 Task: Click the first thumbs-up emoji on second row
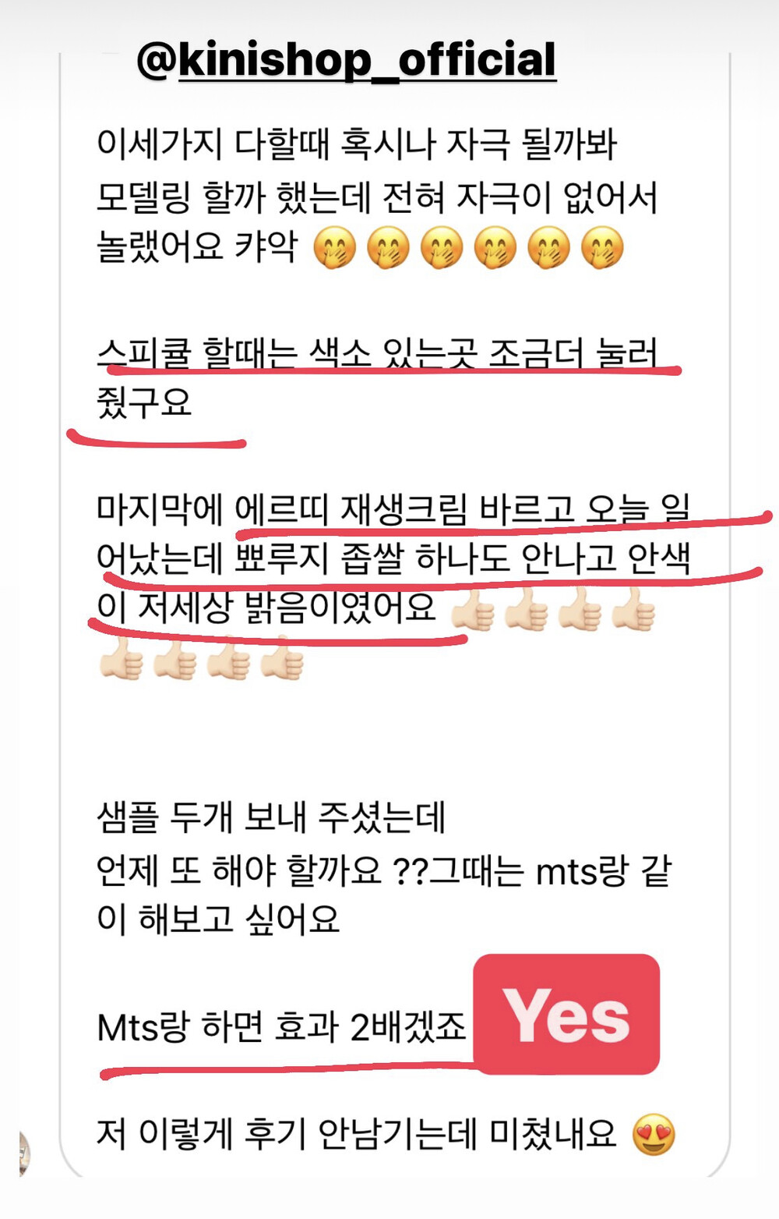pyautogui.click(x=121, y=659)
